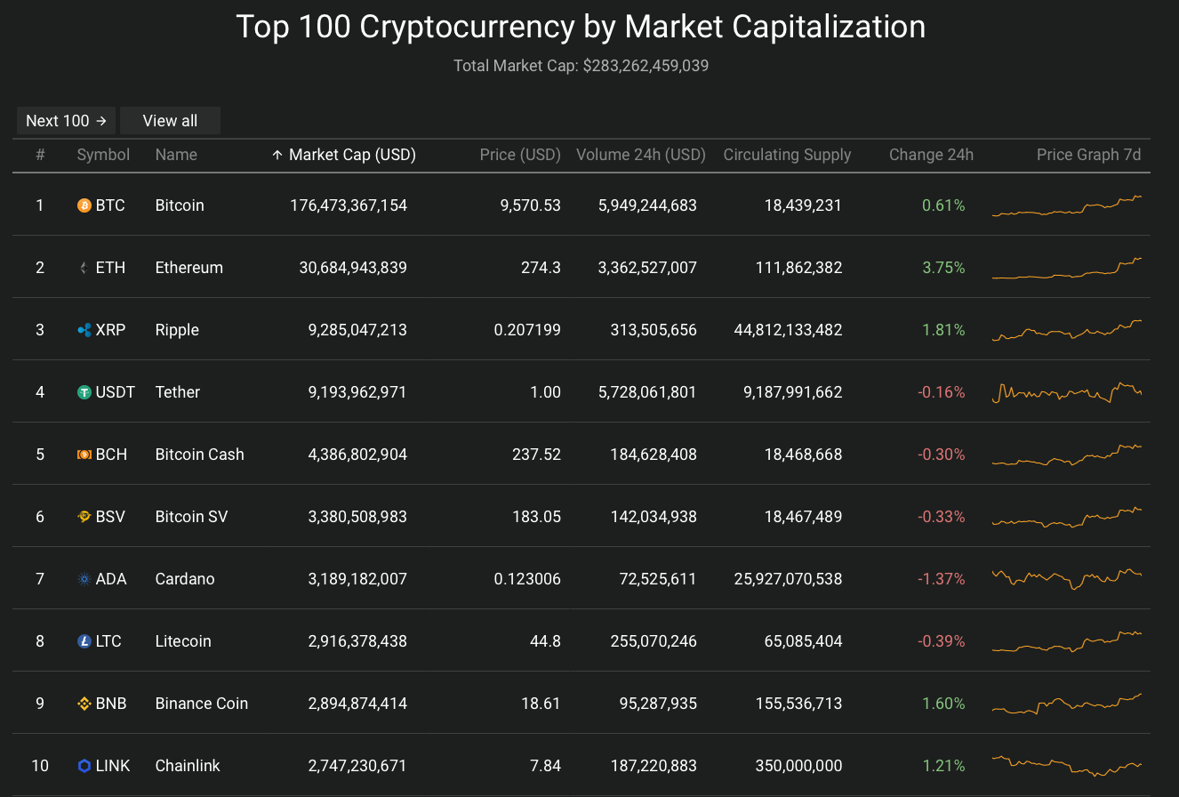Image resolution: width=1179 pixels, height=797 pixels.
Task: Click Cardano supply 25,927,070,538
Action: (x=788, y=579)
